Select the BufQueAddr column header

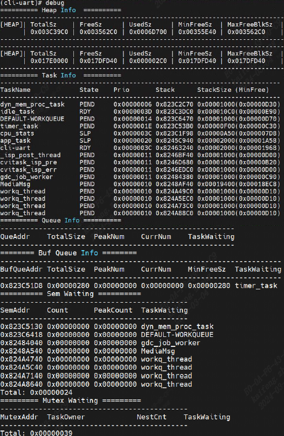(x=22, y=269)
